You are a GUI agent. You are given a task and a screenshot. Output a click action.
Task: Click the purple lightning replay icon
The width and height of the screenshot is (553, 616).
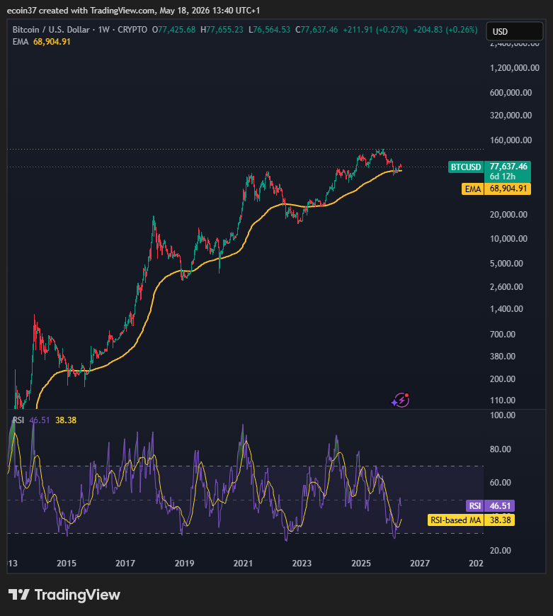[x=401, y=401]
